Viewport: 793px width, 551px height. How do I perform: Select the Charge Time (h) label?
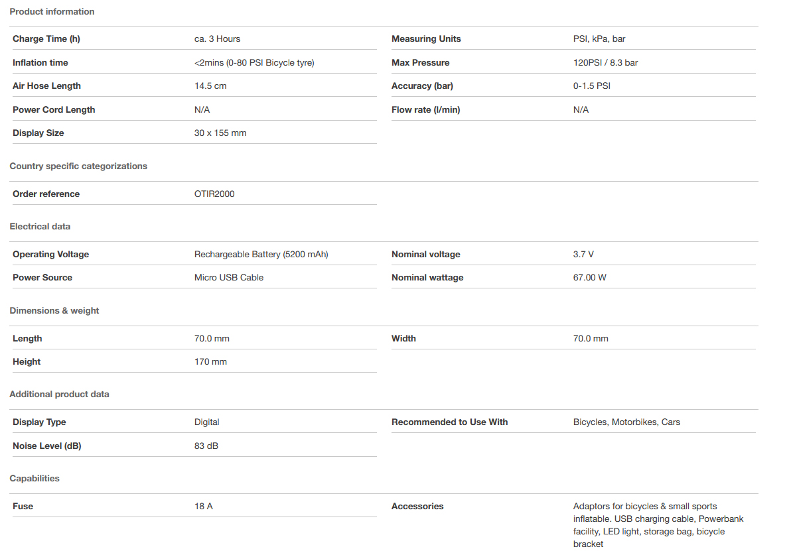coord(46,38)
